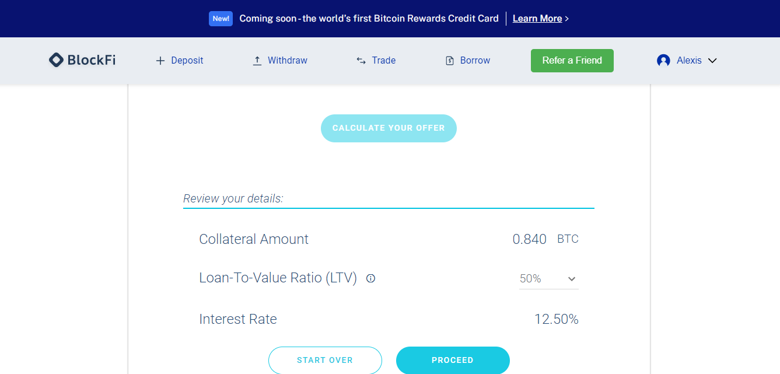Click the LTV info icon
The width and height of the screenshot is (780, 374).
[370, 278]
